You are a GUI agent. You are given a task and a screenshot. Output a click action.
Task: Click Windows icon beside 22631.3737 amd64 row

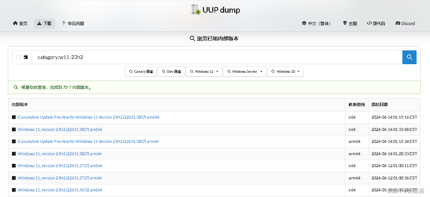coord(14,166)
